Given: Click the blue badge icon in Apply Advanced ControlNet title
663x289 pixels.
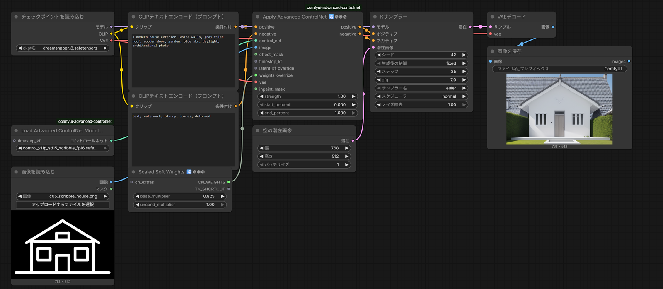Looking at the screenshot, I should (x=331, y=17).
